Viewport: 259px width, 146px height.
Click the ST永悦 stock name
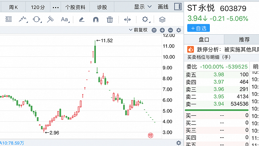(201, 8)
